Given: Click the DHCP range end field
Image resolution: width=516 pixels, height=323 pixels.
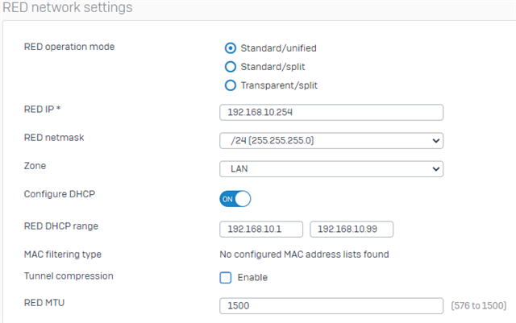Looking at the screenshot, I should 352,230.
